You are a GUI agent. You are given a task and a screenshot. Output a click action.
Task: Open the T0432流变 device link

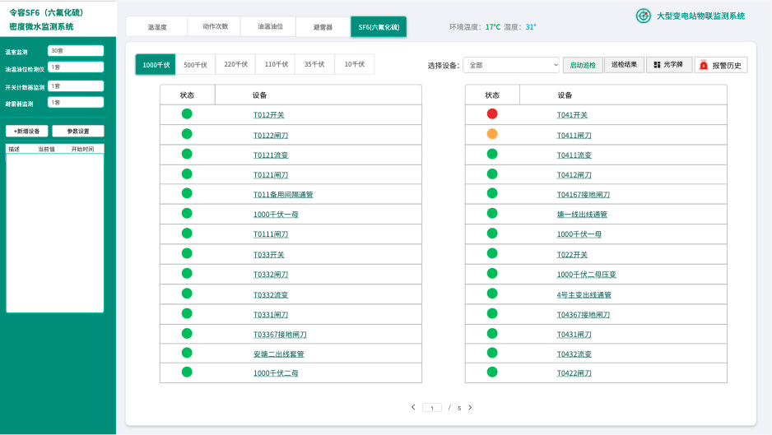pos(574,354)
